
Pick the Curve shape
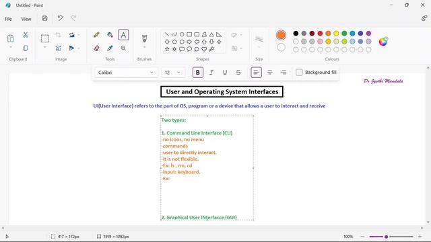(x=174, y=34)
